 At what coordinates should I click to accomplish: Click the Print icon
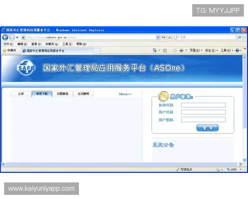pos(181,51)
